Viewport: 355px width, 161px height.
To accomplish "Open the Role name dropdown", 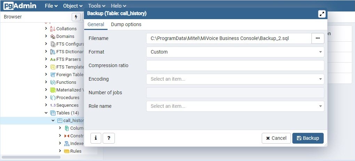I will click(x=235, y=106).
